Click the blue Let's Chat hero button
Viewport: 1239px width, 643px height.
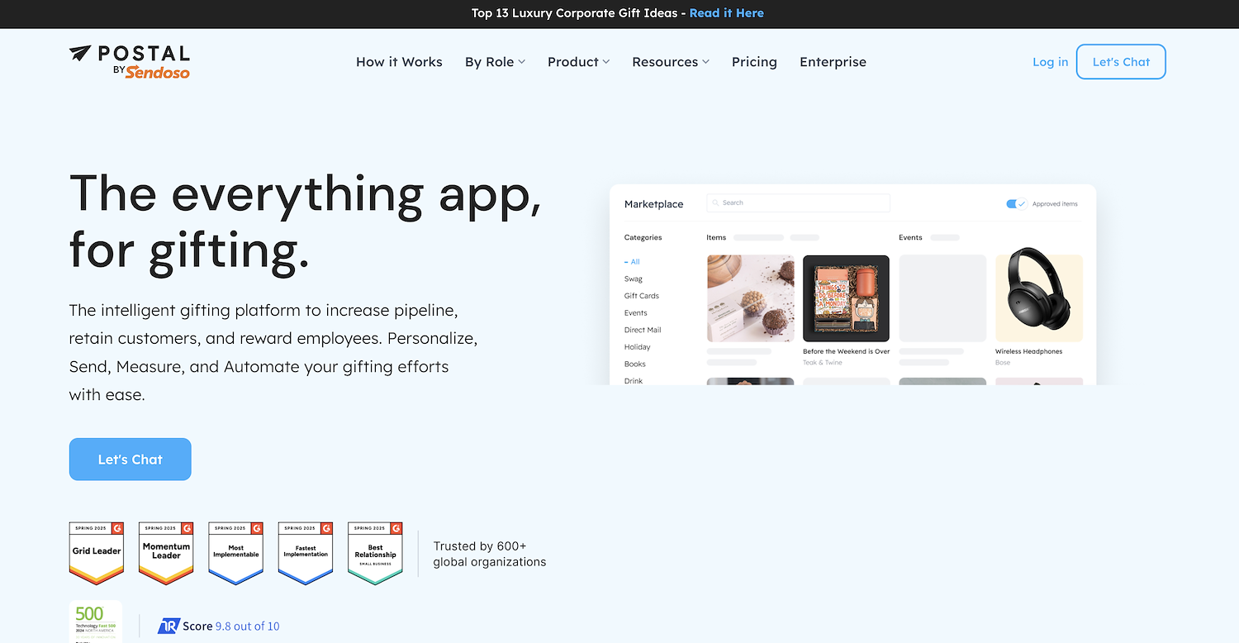[131, 460]
